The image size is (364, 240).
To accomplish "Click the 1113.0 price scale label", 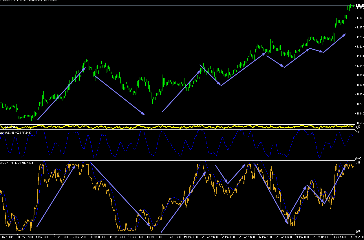I will [360, 56].
